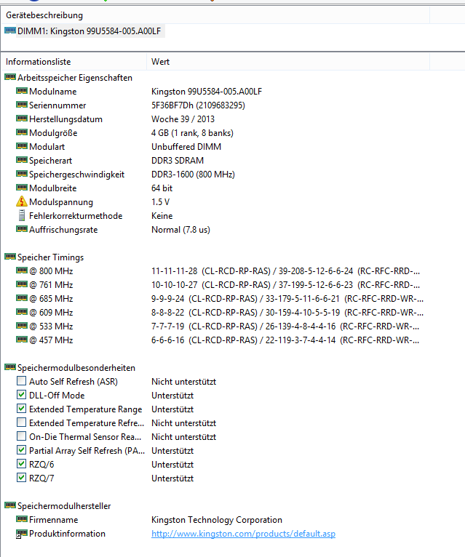Click the Gerätebeschreibung column header
This screenshot has width=465, height=557.
coord(44,15)
